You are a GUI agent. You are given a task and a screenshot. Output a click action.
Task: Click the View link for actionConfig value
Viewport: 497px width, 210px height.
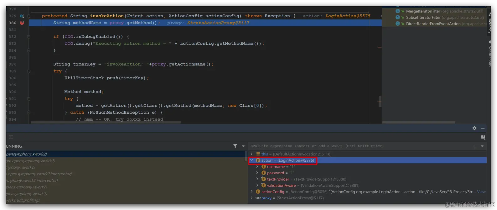[x=481, y=192]
